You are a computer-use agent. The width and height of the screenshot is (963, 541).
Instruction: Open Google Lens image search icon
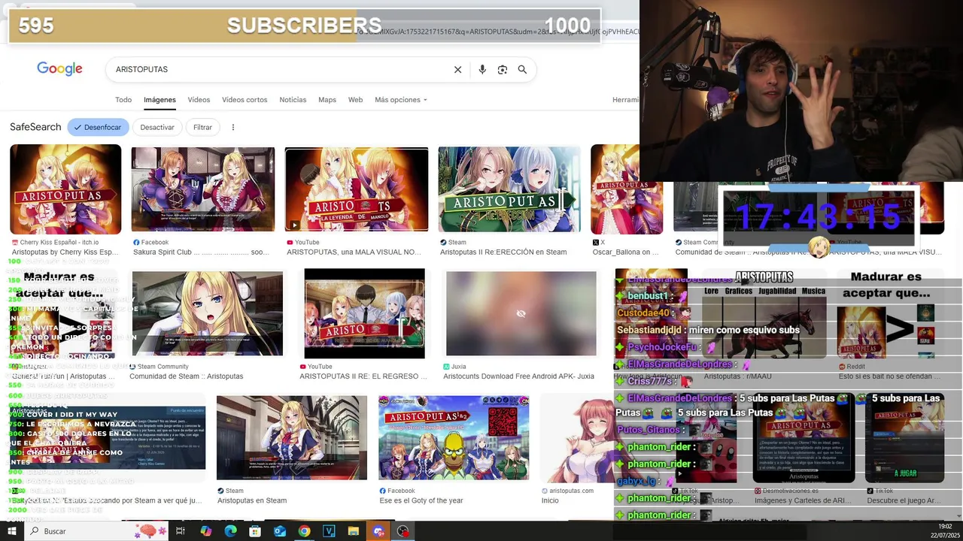(503, 69)
